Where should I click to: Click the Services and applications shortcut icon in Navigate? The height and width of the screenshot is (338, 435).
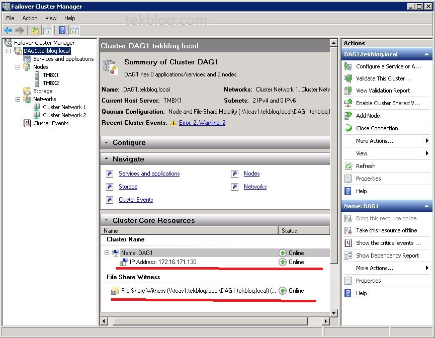click(110, 174)
